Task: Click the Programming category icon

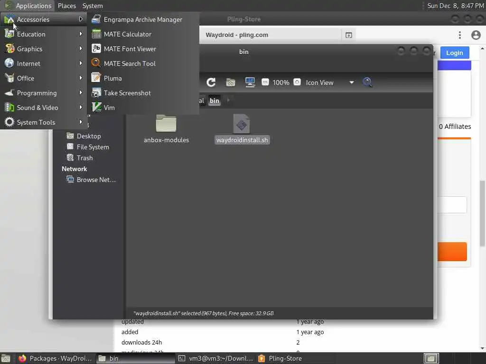Action: [9, 92]
